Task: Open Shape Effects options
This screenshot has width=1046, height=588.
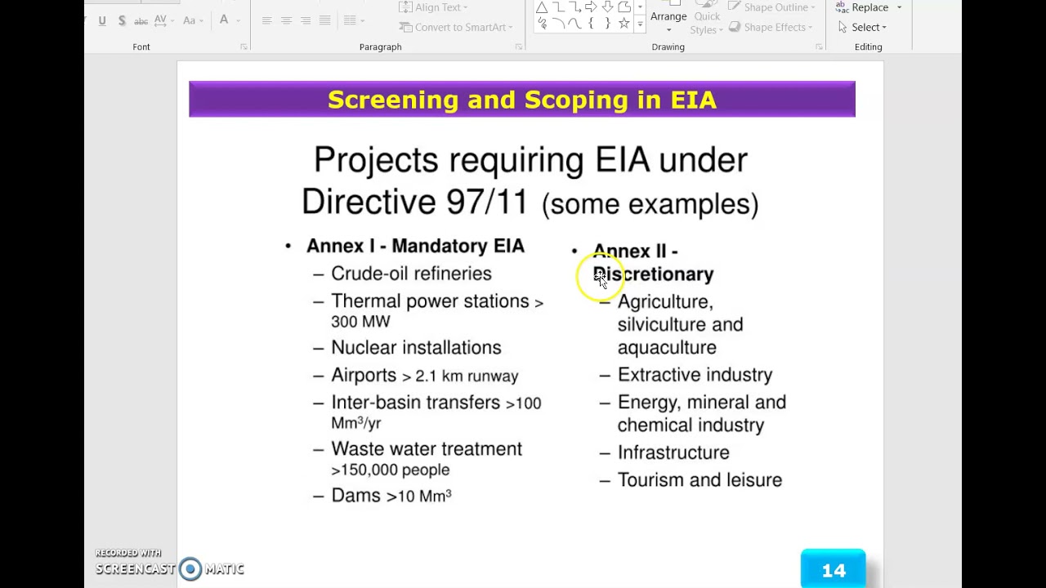Action: click(x=770, y=27)
